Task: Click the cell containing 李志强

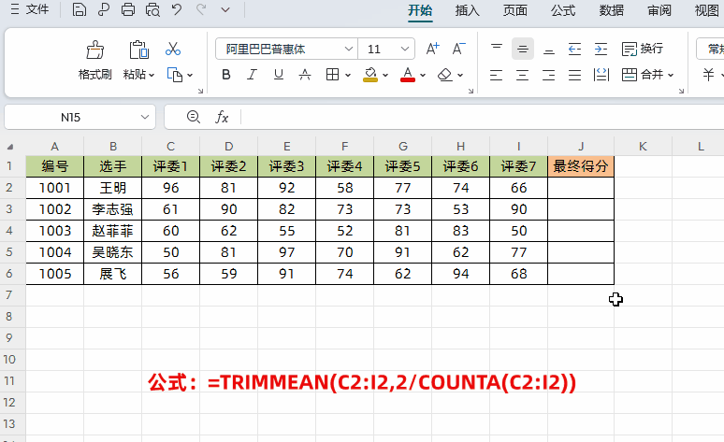Action: [112, 209]
